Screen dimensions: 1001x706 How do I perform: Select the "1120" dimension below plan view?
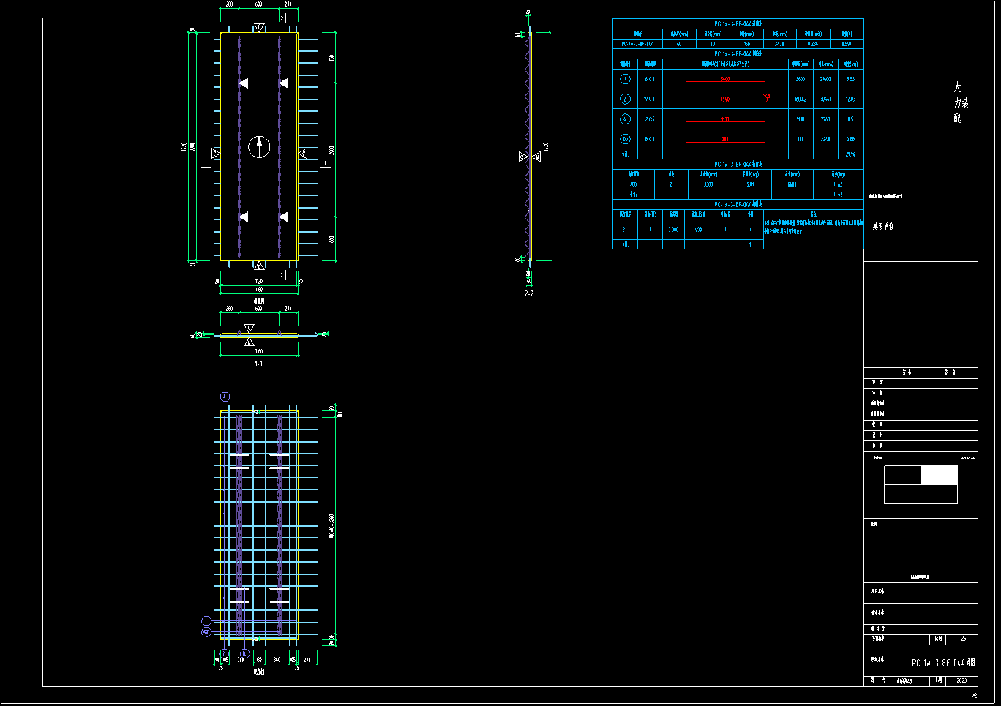[x=259, y=281]
